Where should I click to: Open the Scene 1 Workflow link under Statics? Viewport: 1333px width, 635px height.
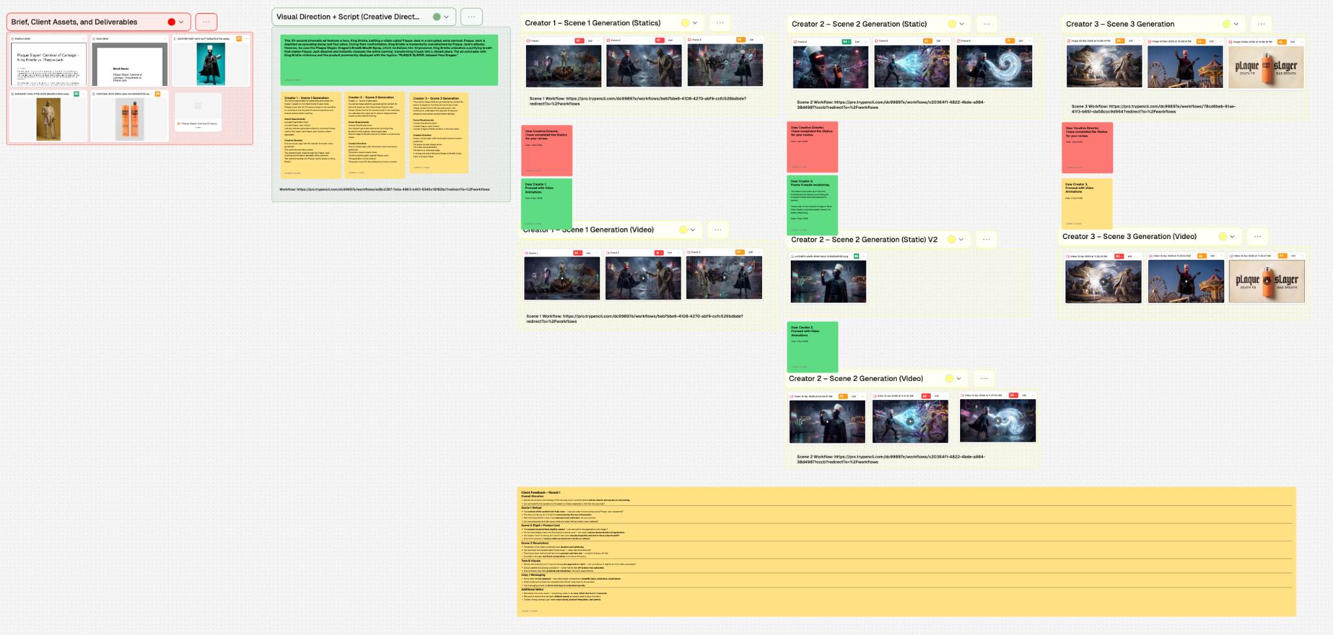pos(637,101)
